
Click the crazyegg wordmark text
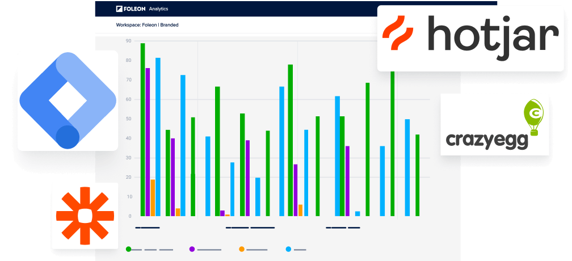point(487,138)
